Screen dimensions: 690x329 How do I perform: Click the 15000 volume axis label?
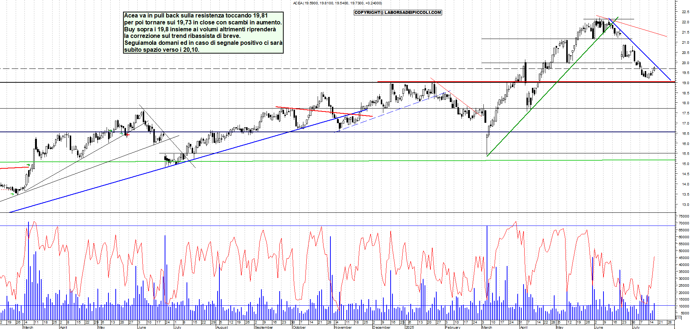[x=684, y=299]
